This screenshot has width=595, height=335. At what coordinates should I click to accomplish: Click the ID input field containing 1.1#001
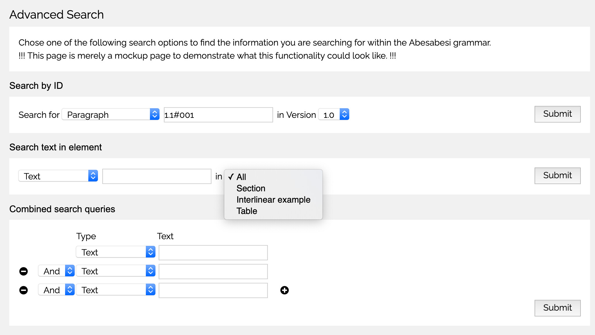[218, 115]
